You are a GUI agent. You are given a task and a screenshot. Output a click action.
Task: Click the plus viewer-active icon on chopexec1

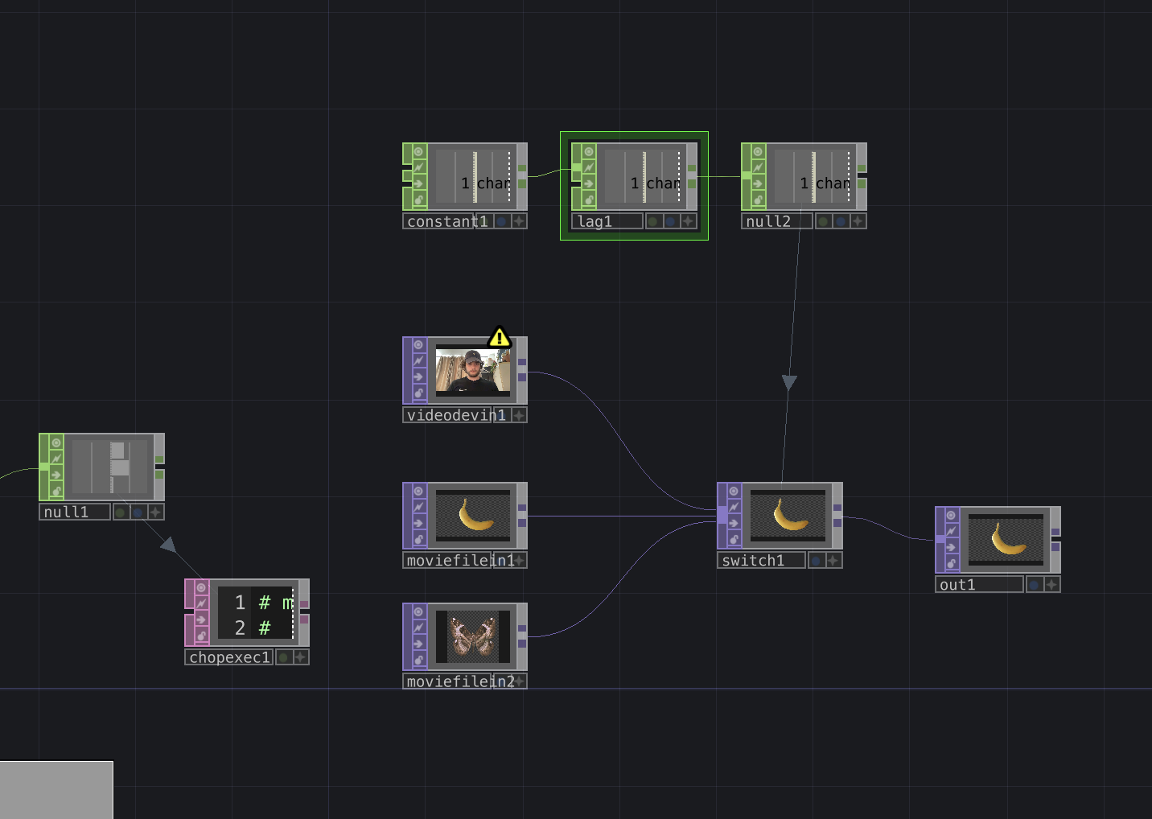click(300, 657)
